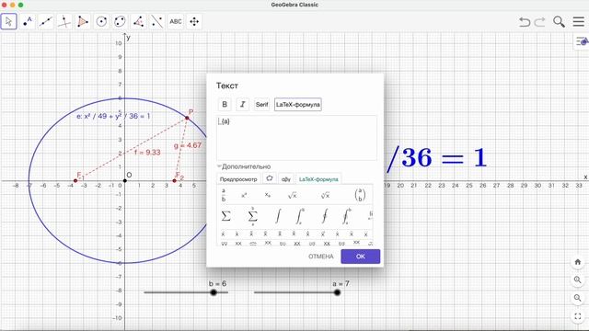Open the Предпросмотр tab
Viewport: 589px width, 331px height.
[238, 179]
